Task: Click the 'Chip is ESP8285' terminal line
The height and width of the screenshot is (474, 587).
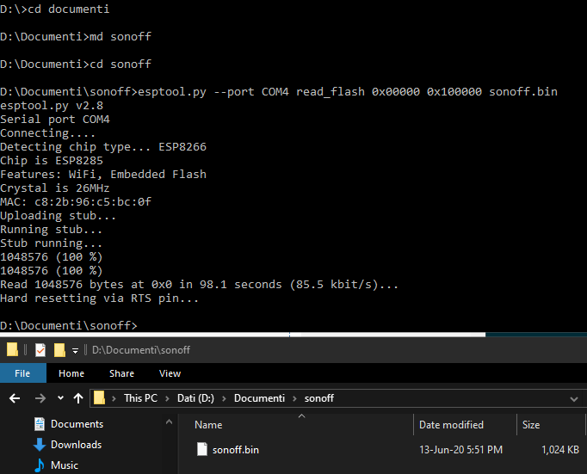Action: tap(52, 161)
